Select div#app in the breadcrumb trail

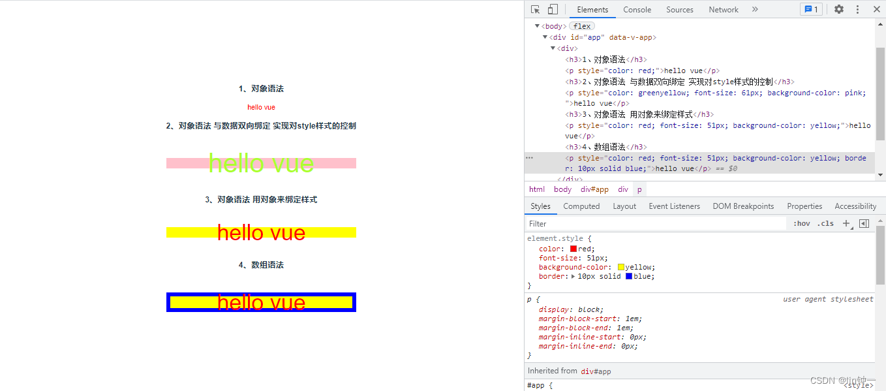(594, 189)
